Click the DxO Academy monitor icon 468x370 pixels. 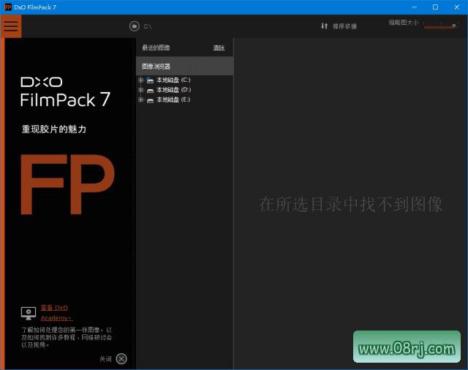pyautogui.click(x=29, y=313)
